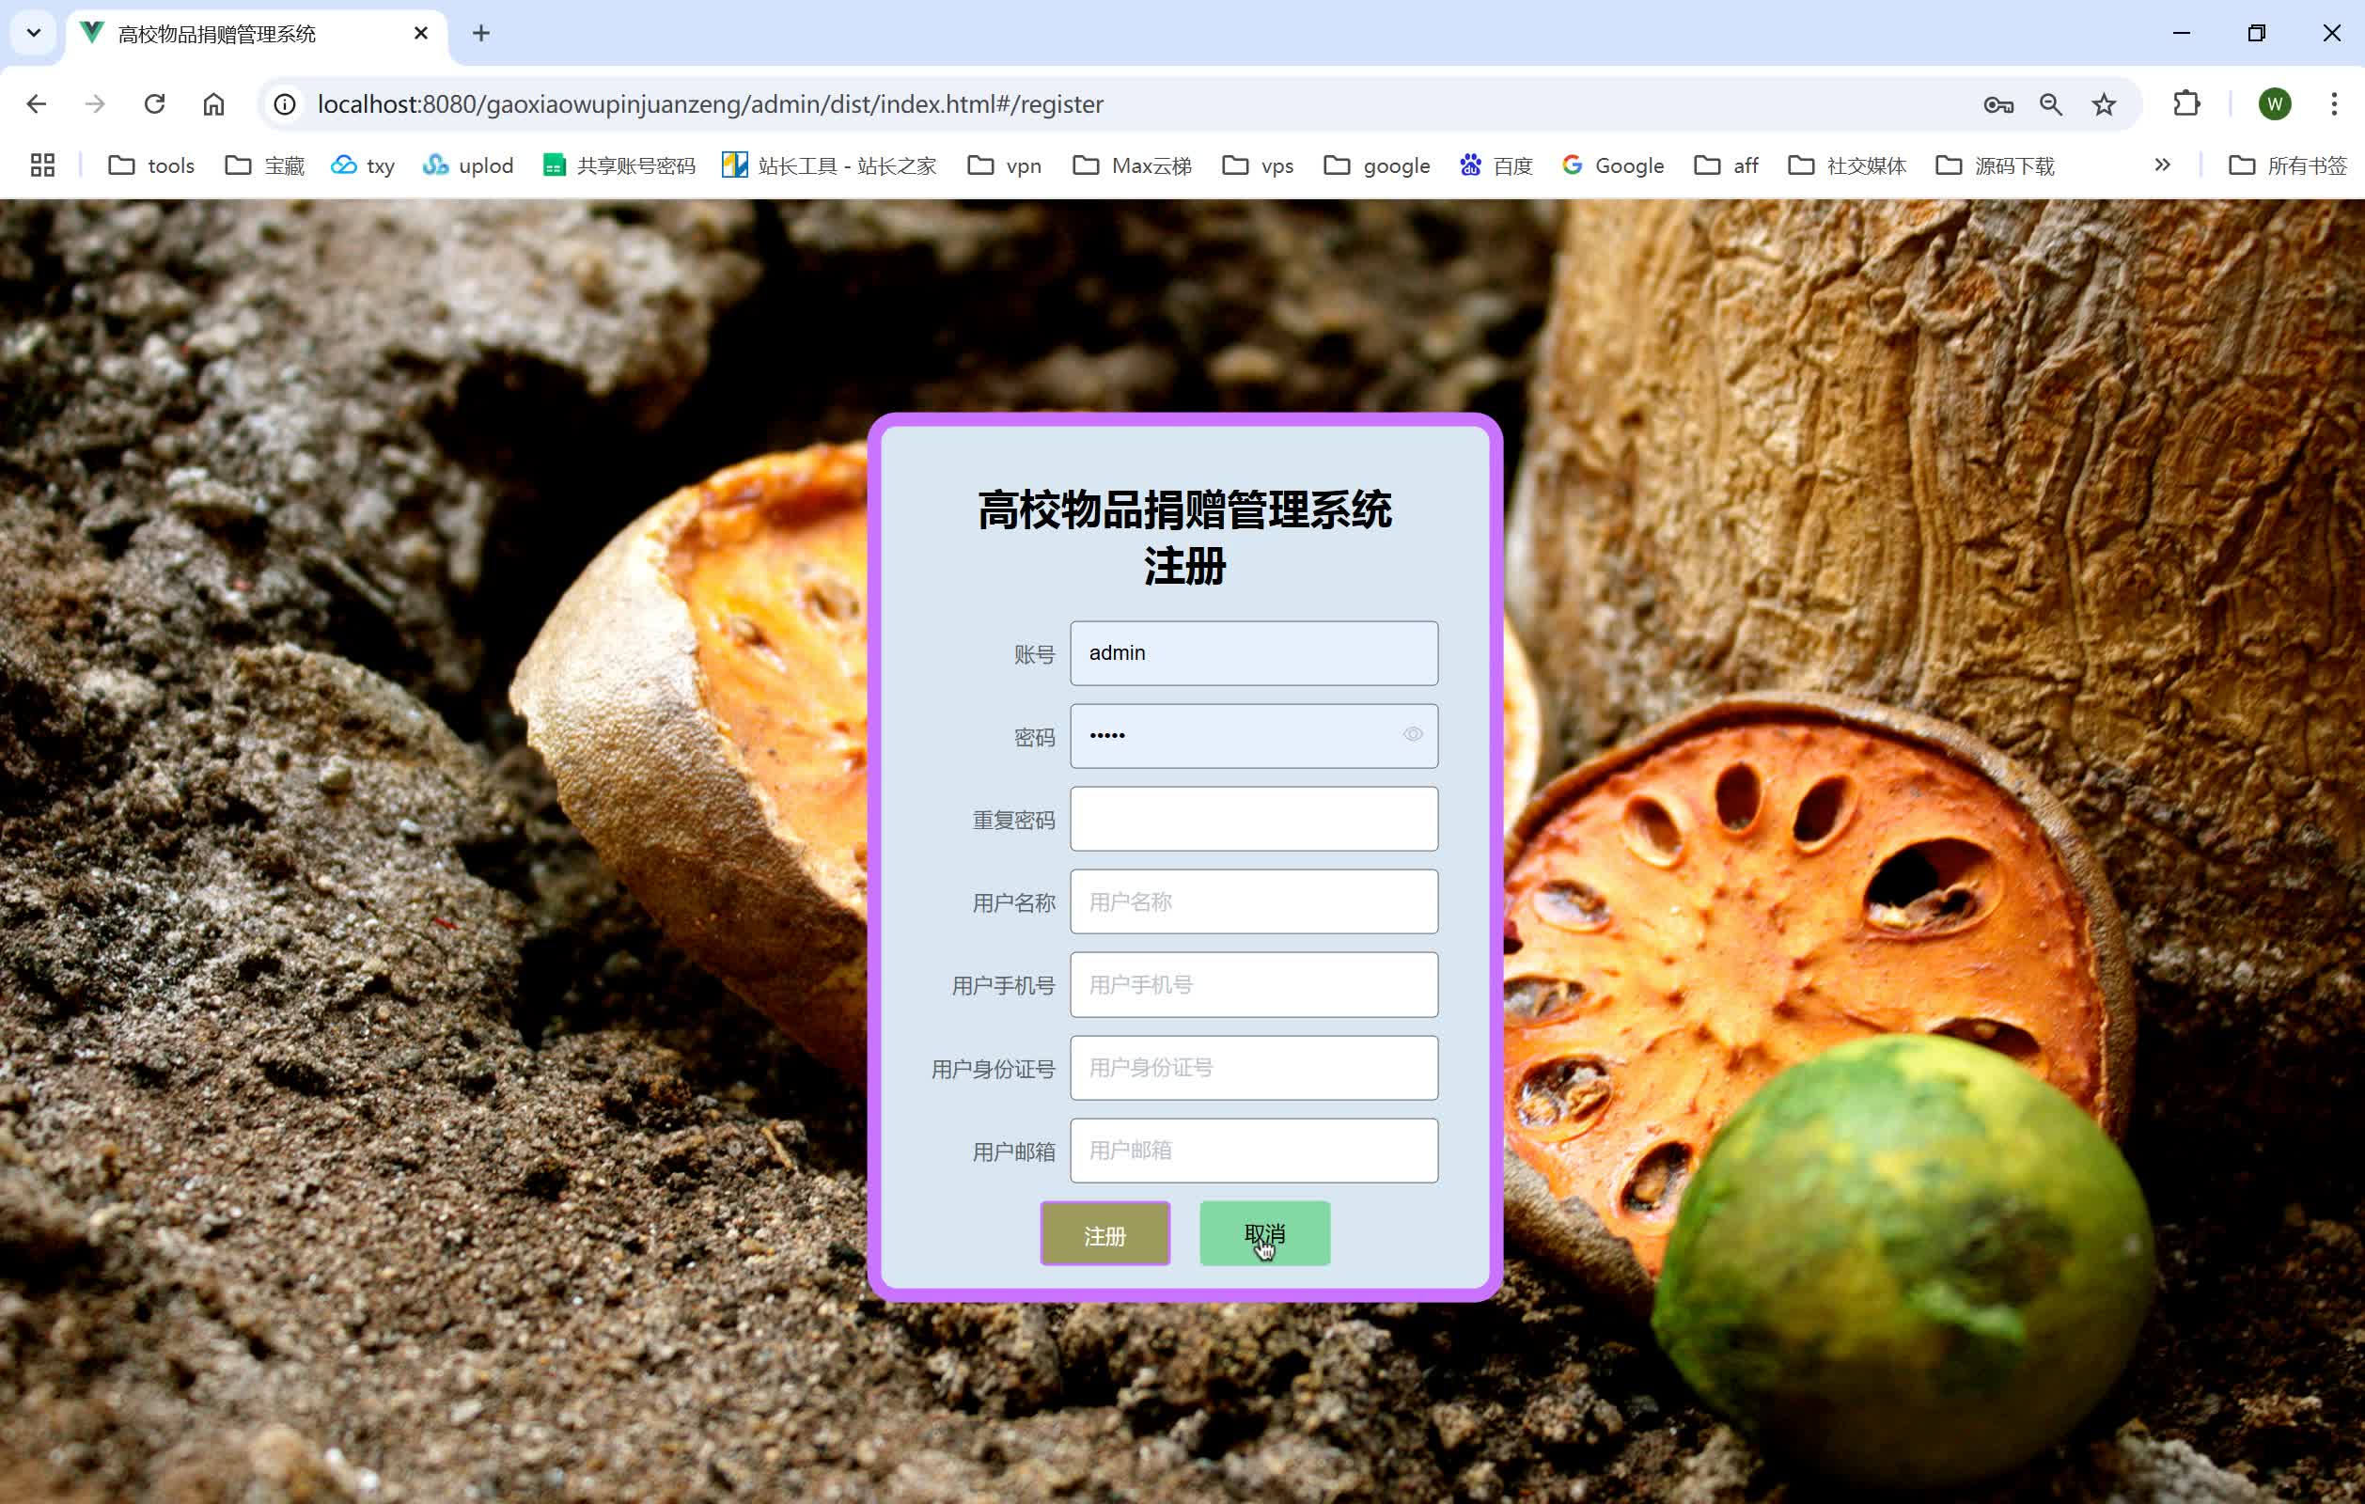Image resolution: width=2365 pixels, height=1504 pixels.
Task: Open the apps grid in bookmarks bar
Action: [42, 165]
